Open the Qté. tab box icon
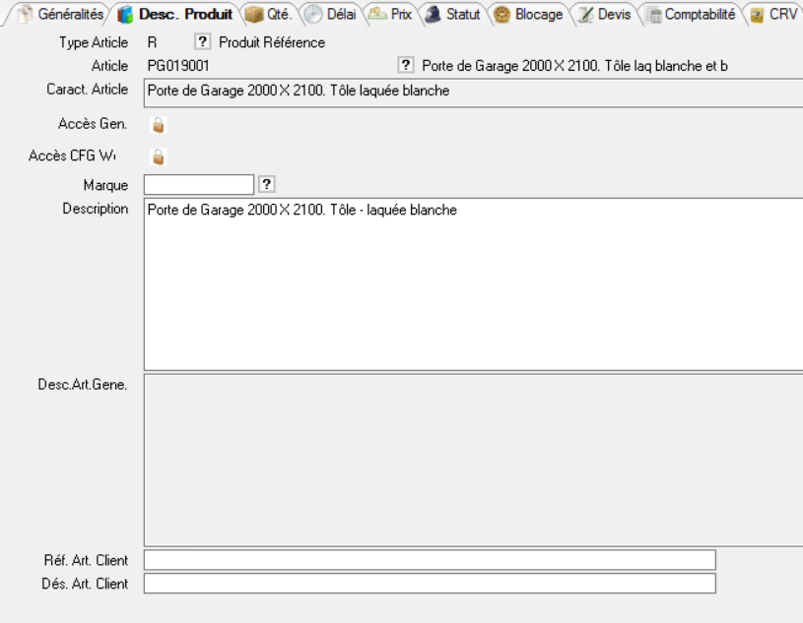 [x=254, y=15]
